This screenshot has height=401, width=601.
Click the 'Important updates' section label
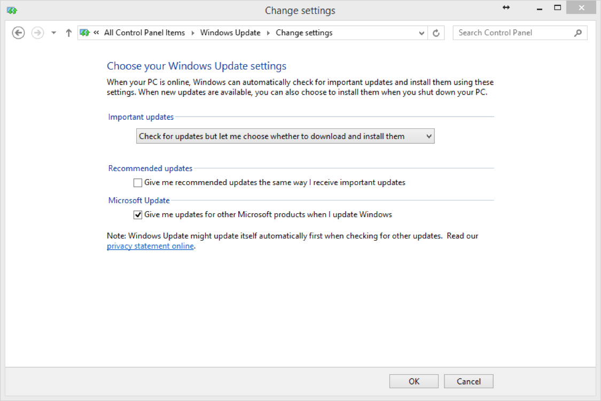(x=141, y=117)
